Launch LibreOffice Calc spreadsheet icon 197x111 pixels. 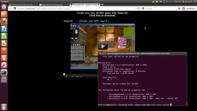(x=4, y=36)
